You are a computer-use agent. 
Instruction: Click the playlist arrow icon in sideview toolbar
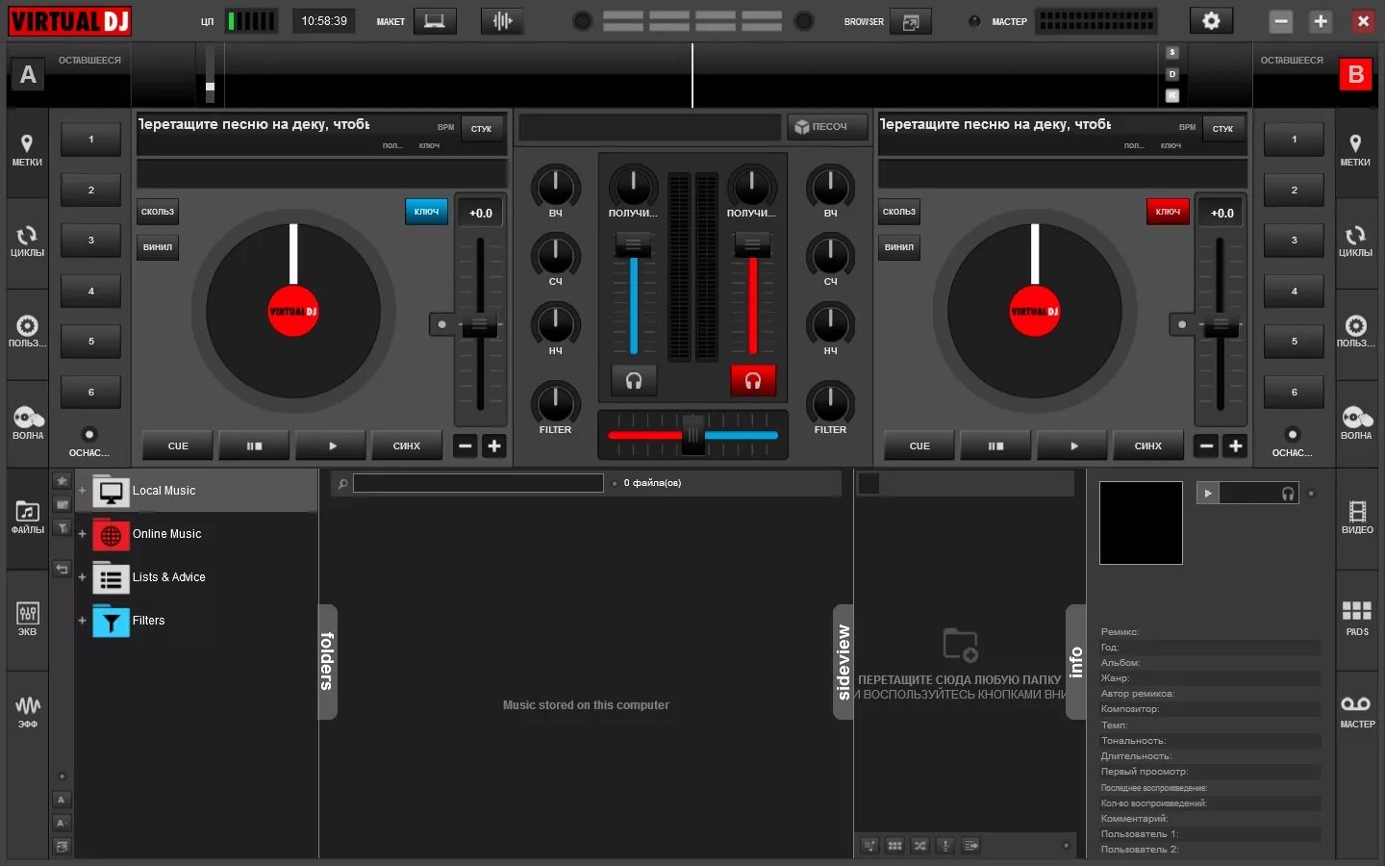[x=971, y=845]
